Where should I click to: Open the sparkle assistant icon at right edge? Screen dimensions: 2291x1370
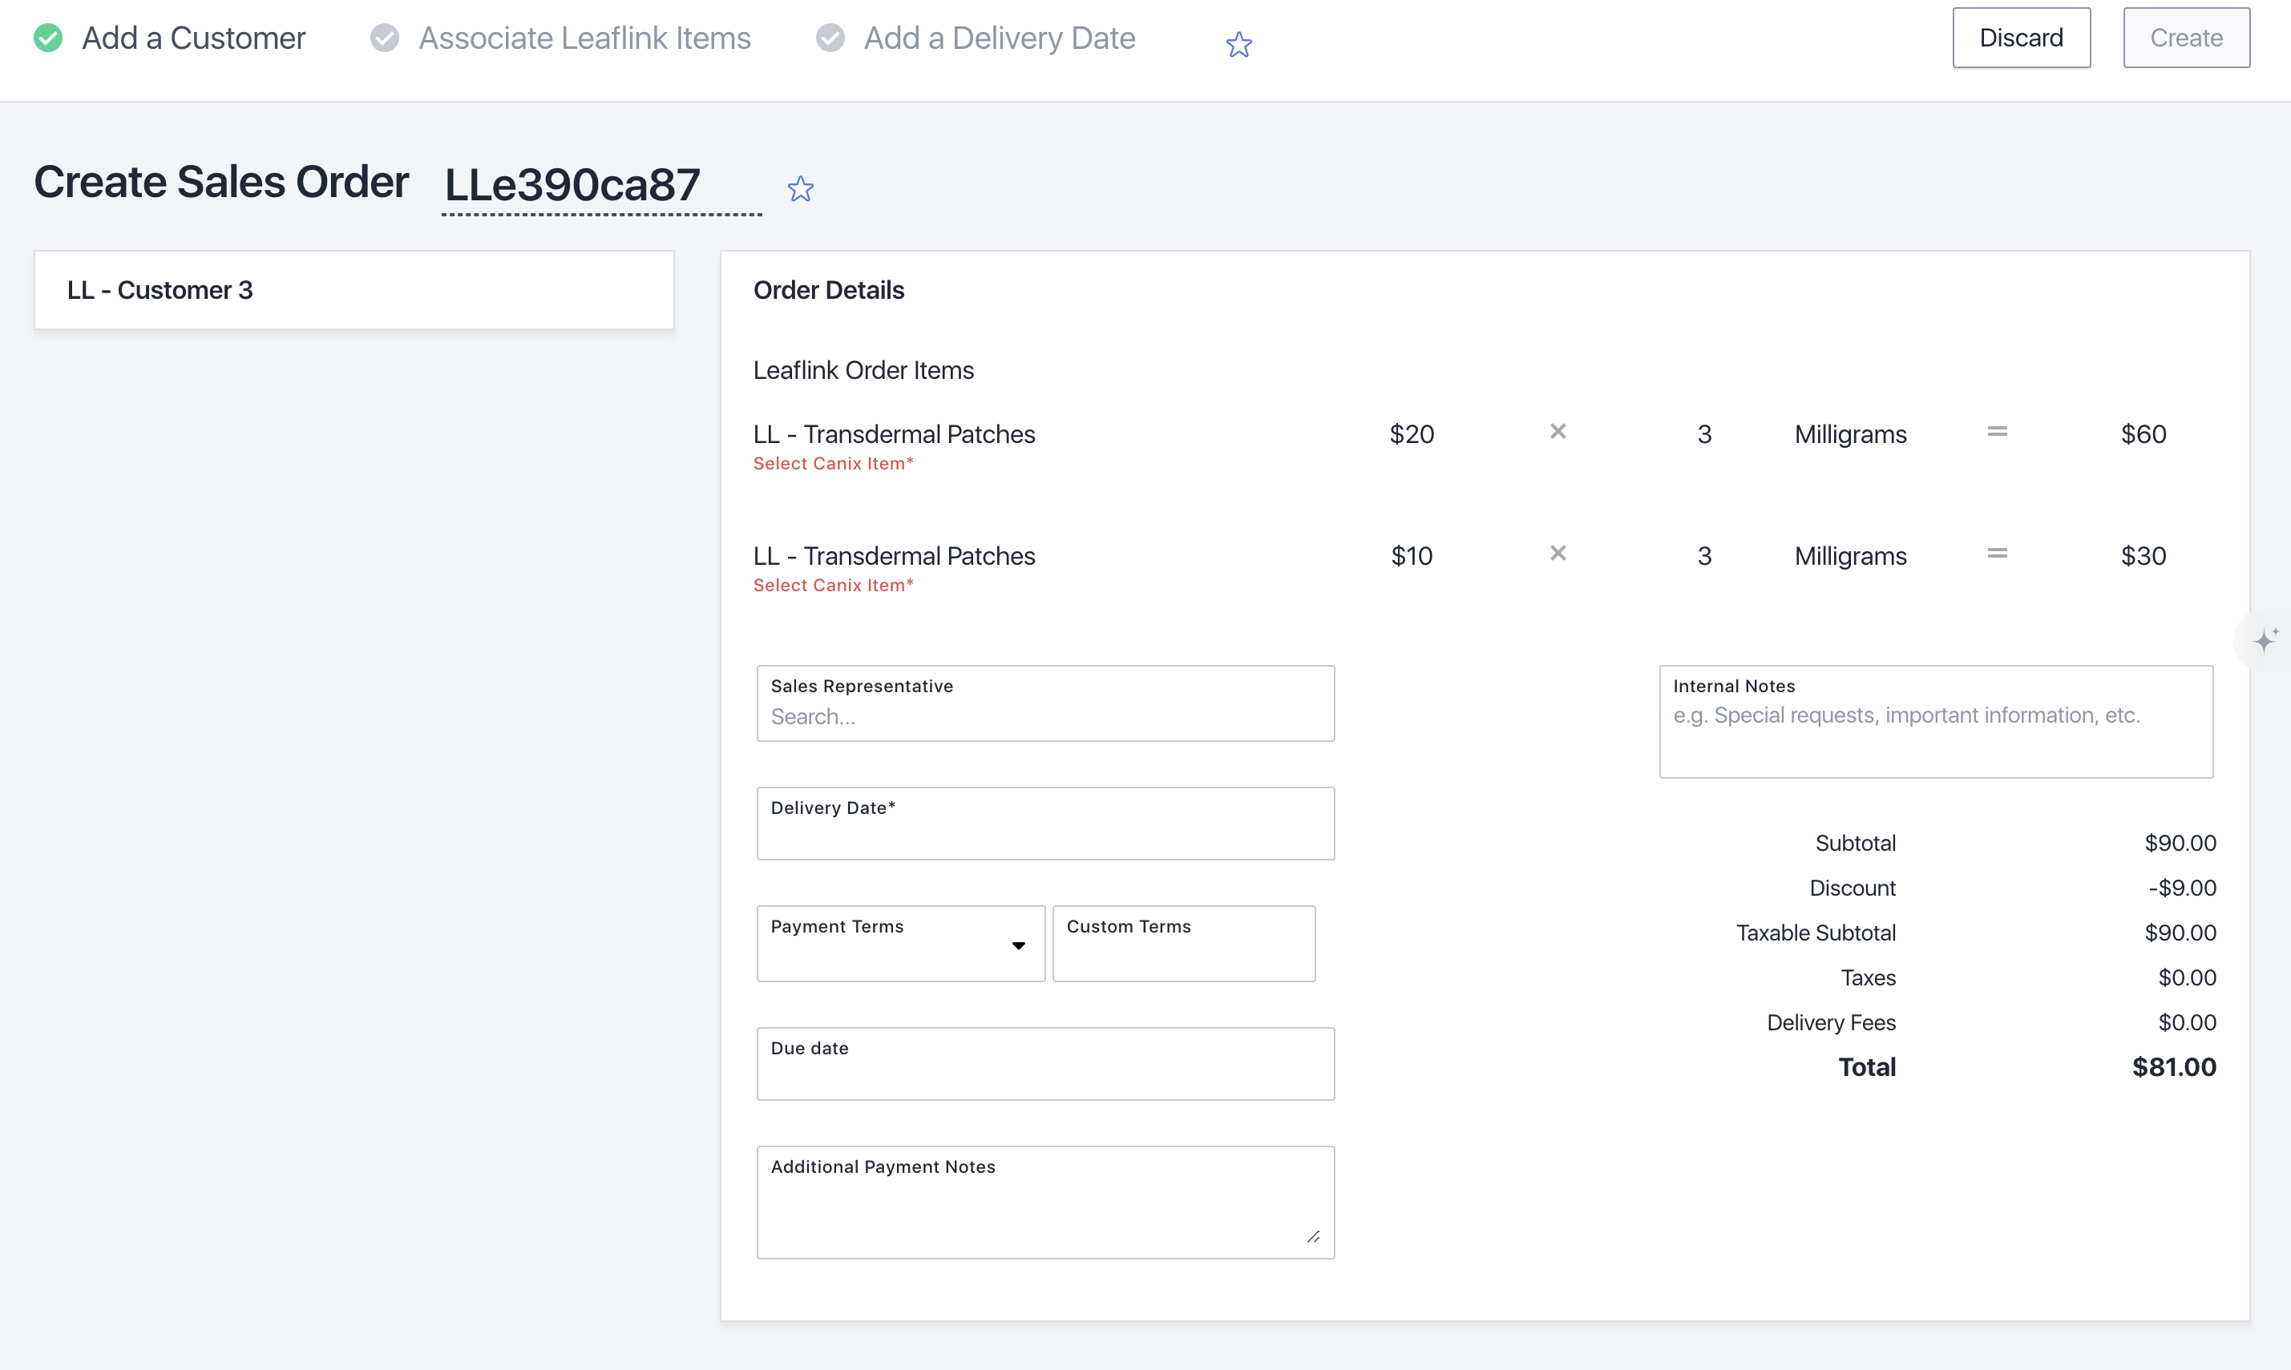tap(2265, 640)
